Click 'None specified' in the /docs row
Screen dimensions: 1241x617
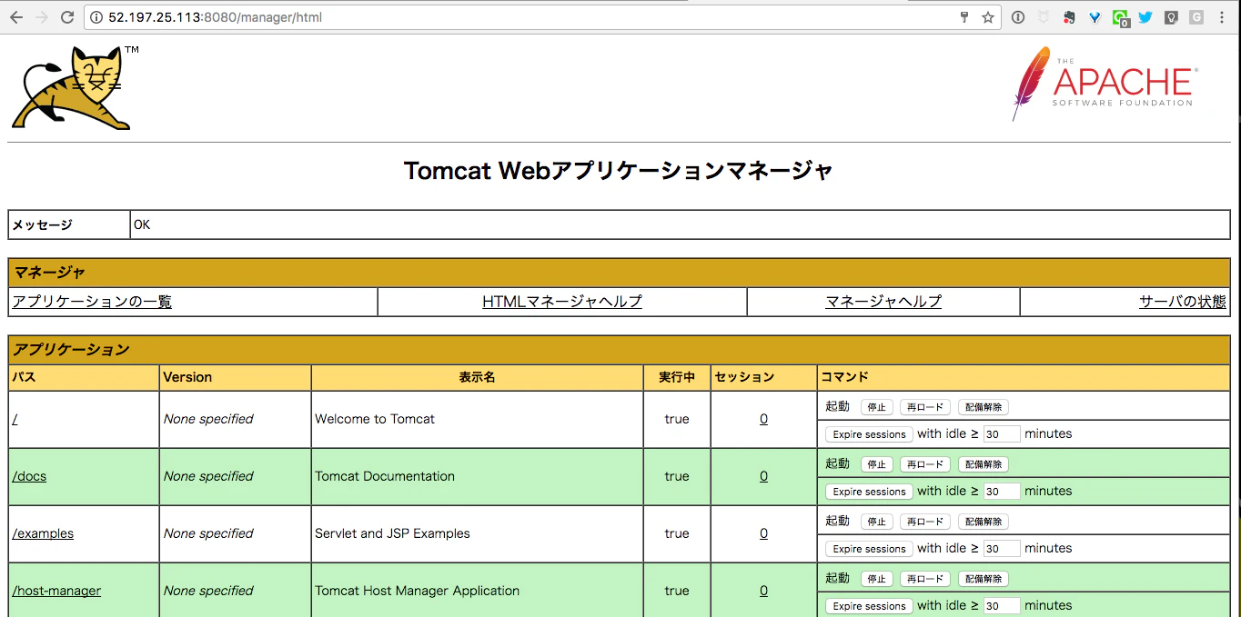click(x=208, y=476)
